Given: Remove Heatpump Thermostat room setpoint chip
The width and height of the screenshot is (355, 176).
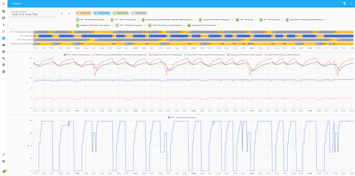Looking at the screenshot, I should (112, 25).
